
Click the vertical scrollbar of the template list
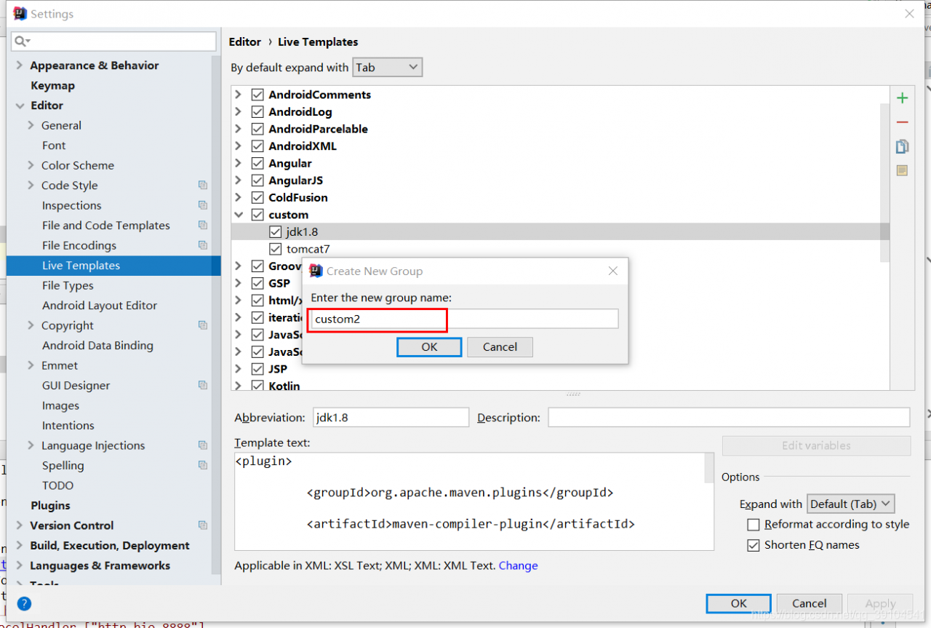click(884, 182)
